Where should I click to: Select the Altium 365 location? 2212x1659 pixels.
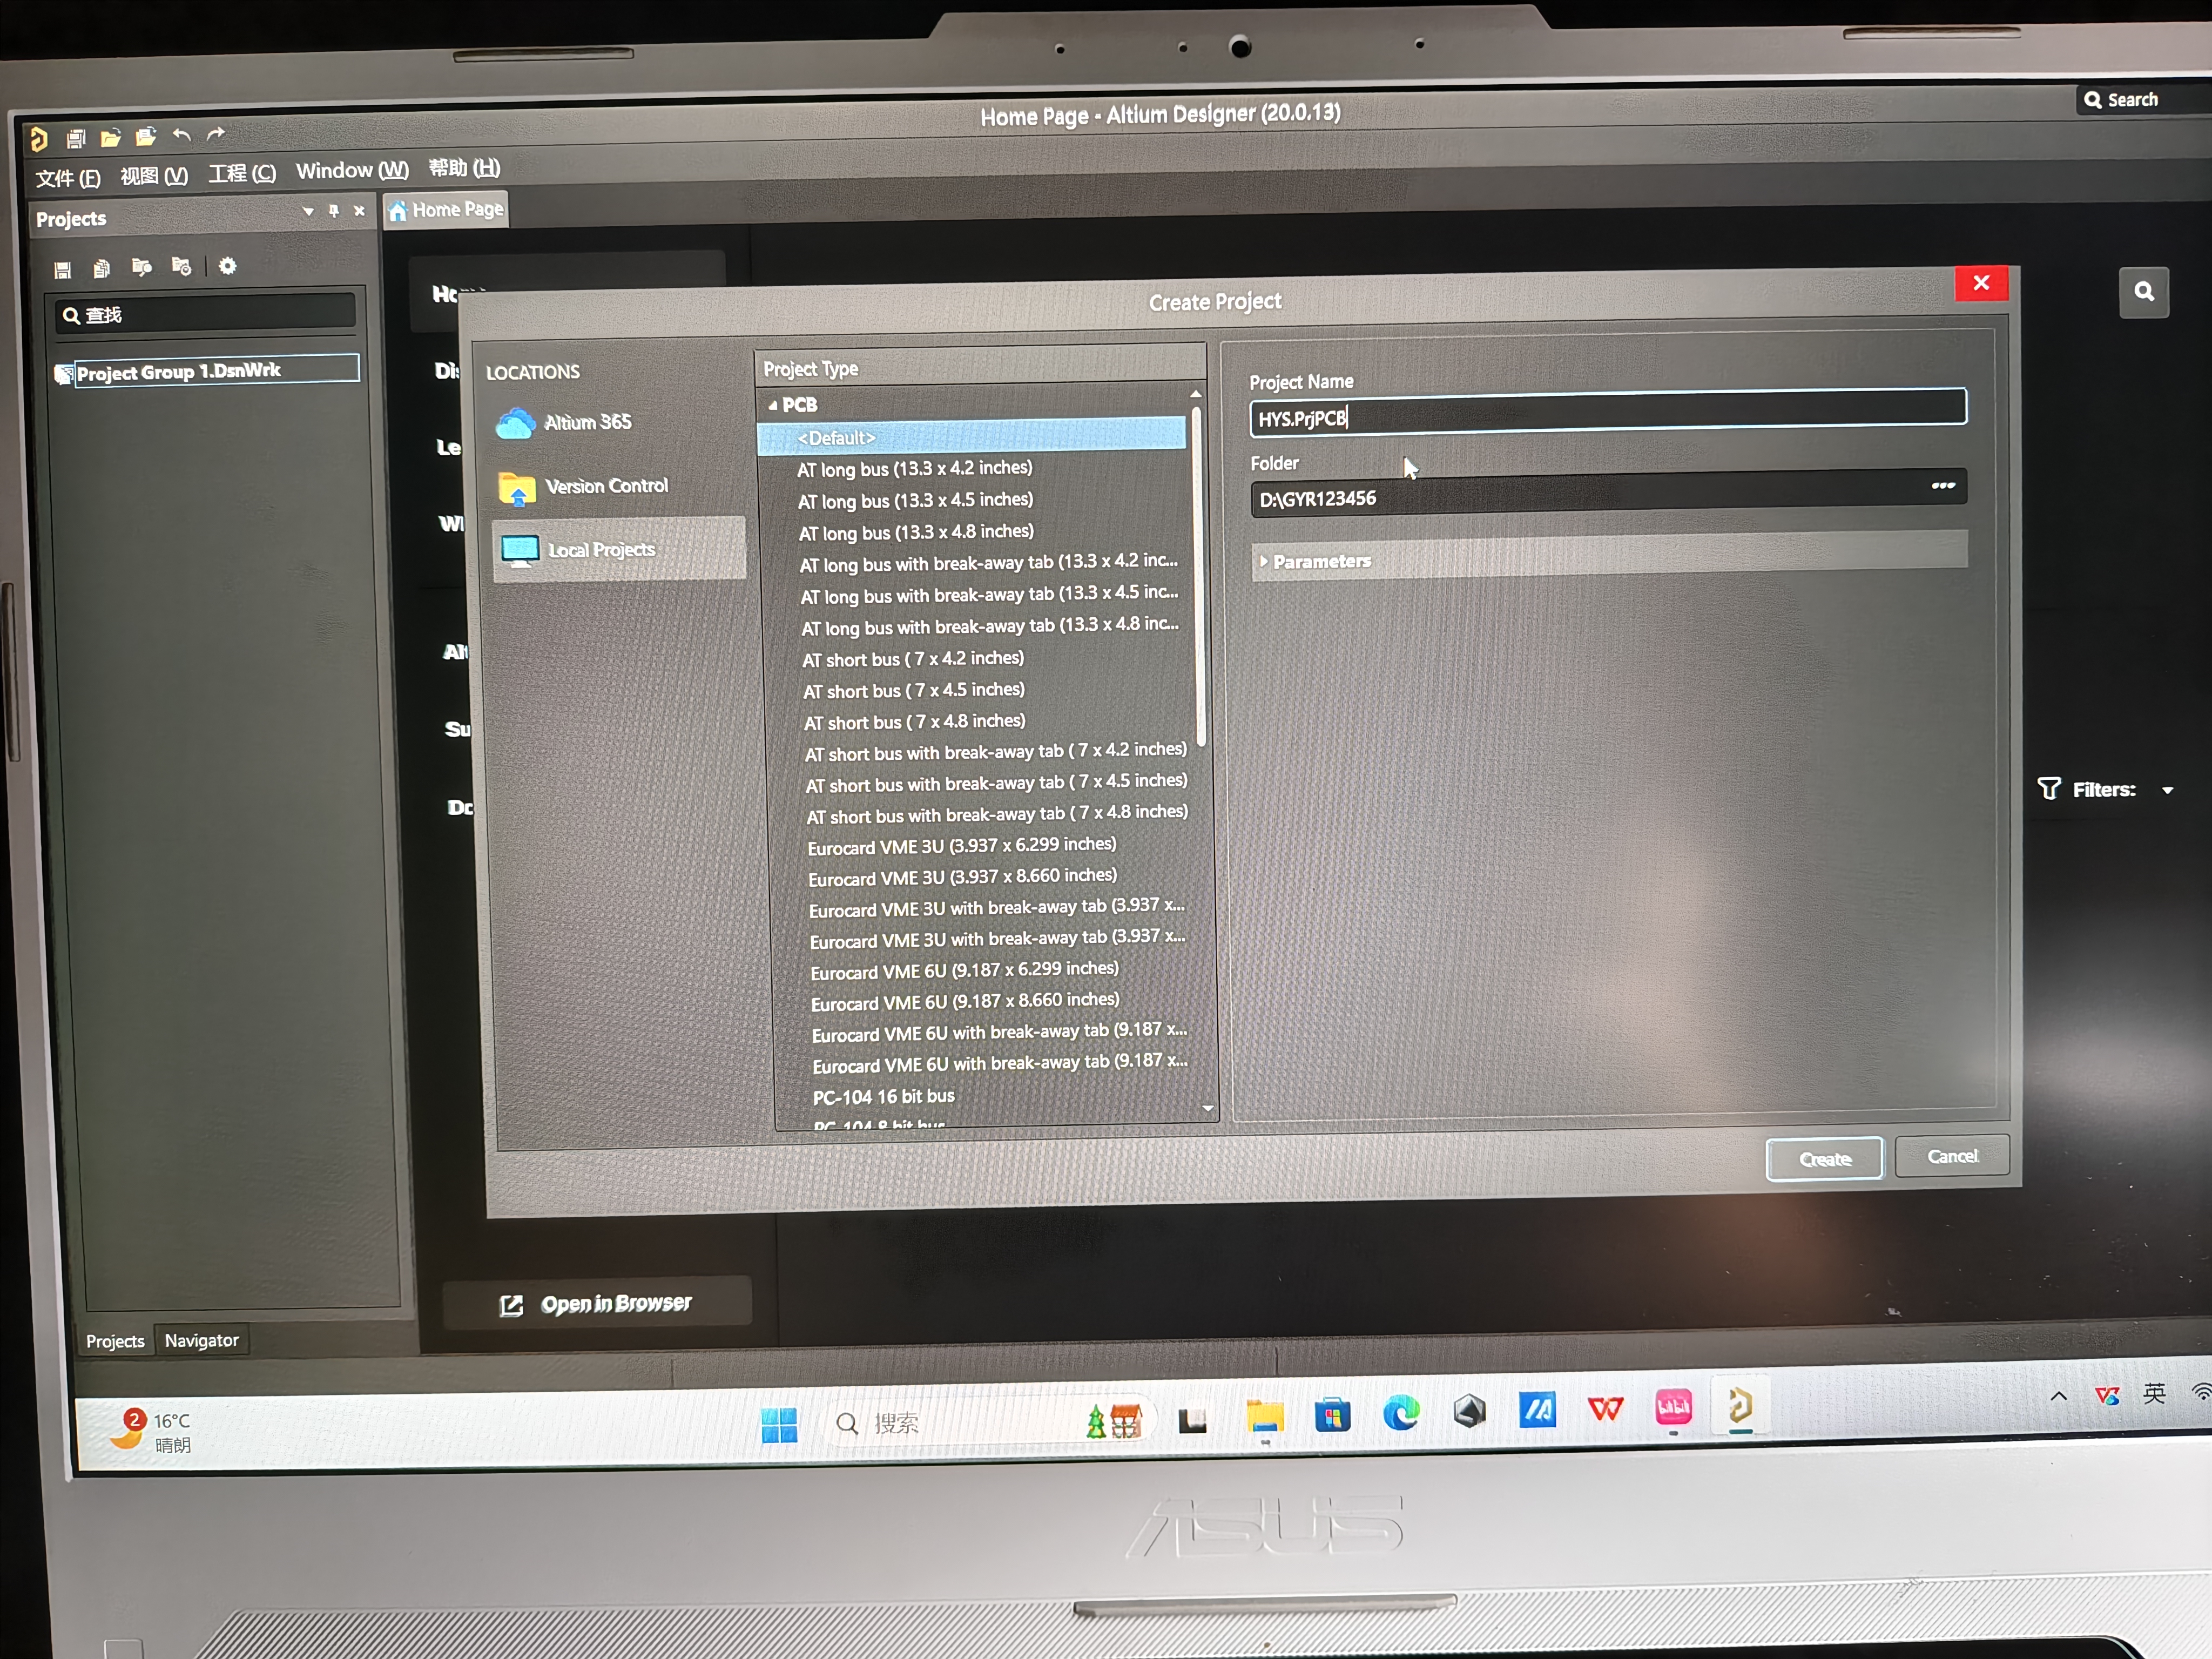point(587,423)
